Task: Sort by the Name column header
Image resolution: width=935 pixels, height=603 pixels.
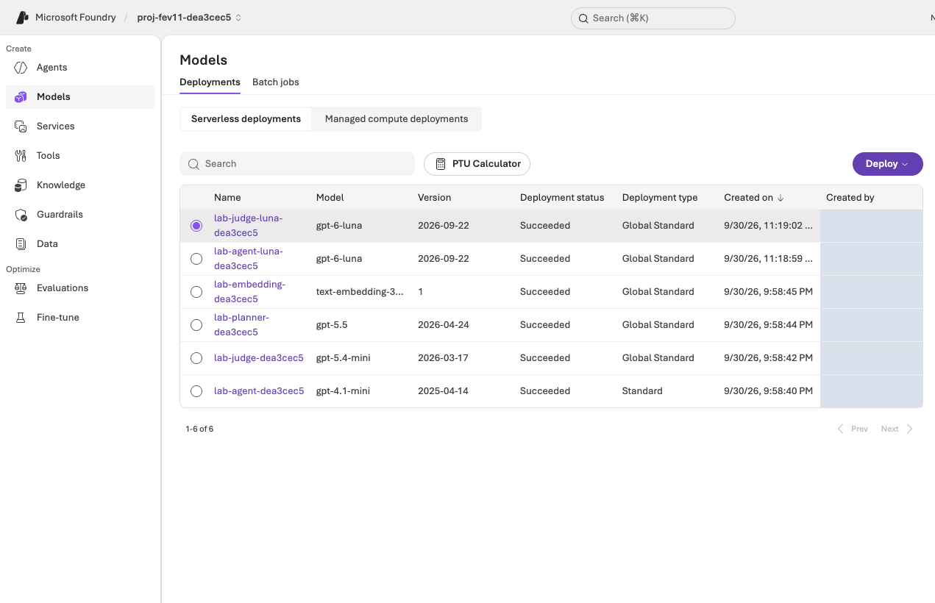Action: click(x=227, y=198)
